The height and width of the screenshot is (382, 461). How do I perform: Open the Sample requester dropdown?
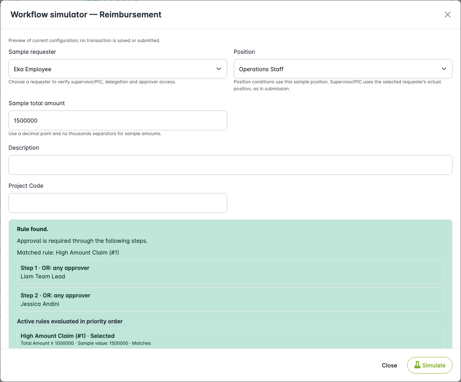coord(118,69)
